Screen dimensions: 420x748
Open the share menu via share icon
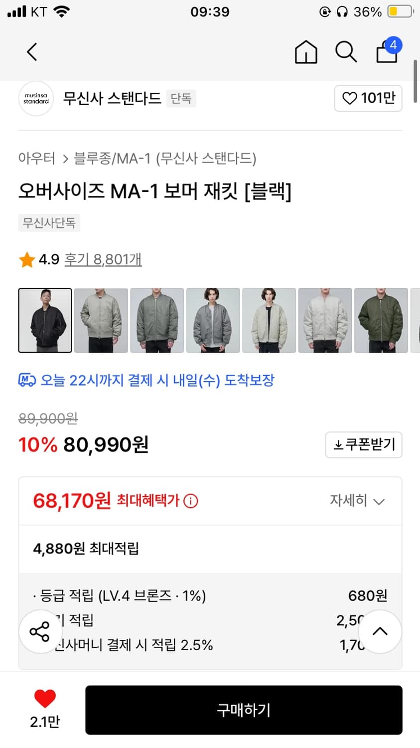pos(40,631)
